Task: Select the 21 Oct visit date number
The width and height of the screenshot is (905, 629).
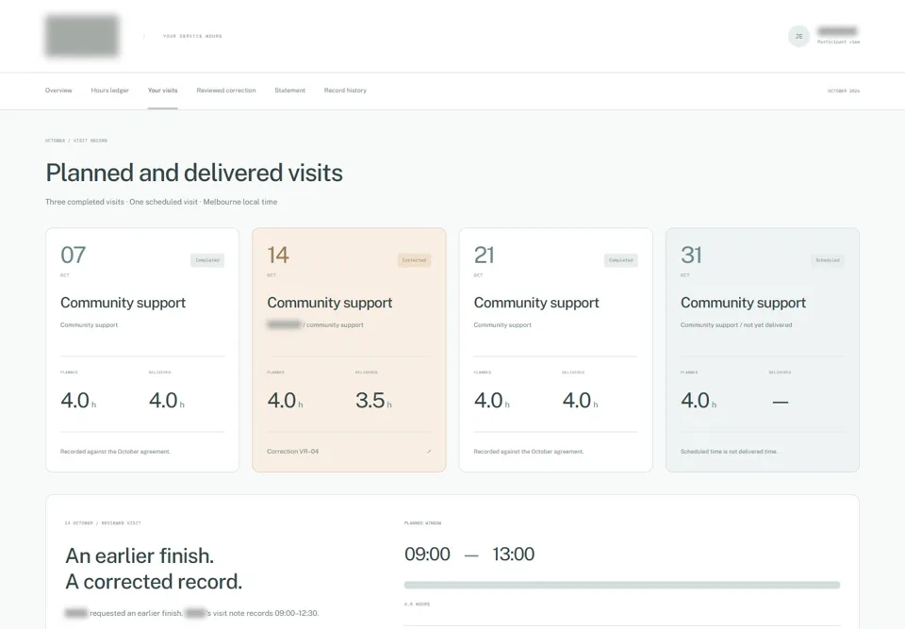Action: tap(485, 256)
